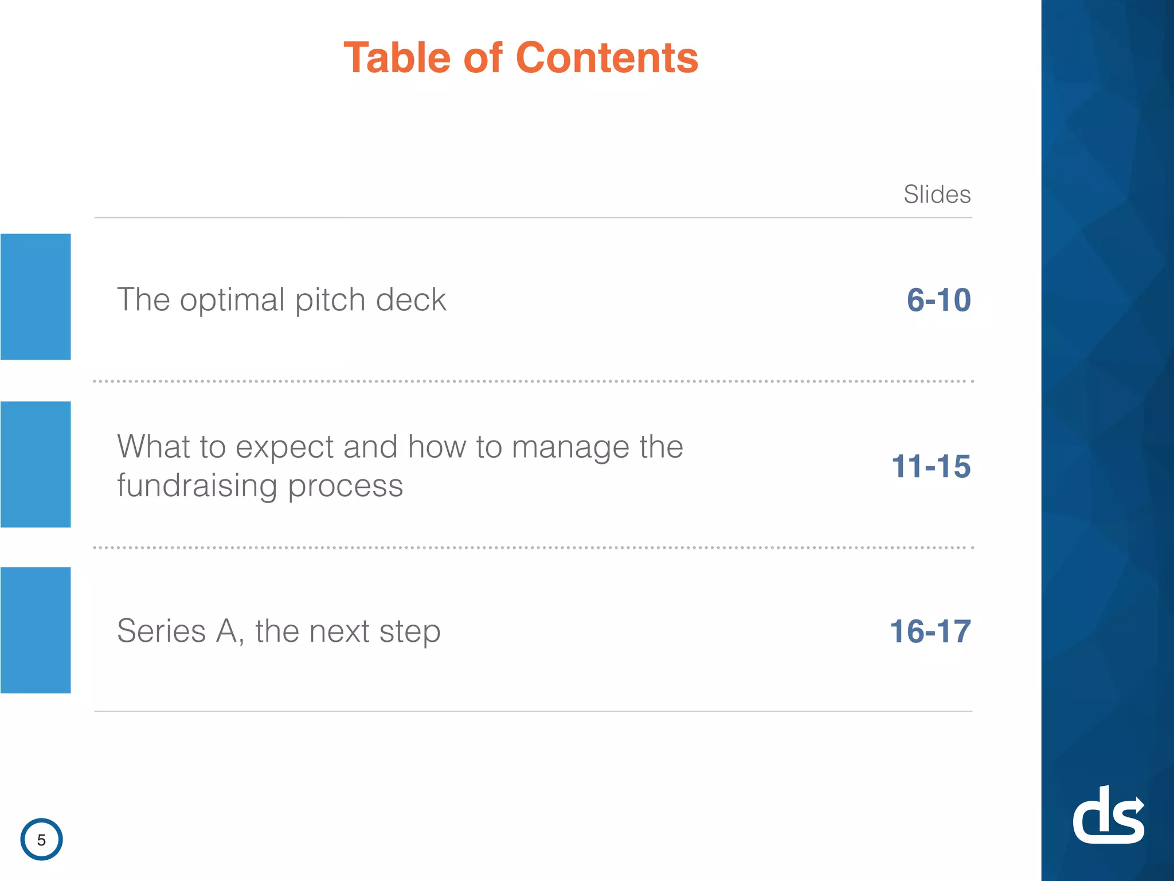The width and height of the screenshot is (1174, 881).
Task: Select the blue square beside optimal pitch deck
Action: click(36, 297)
